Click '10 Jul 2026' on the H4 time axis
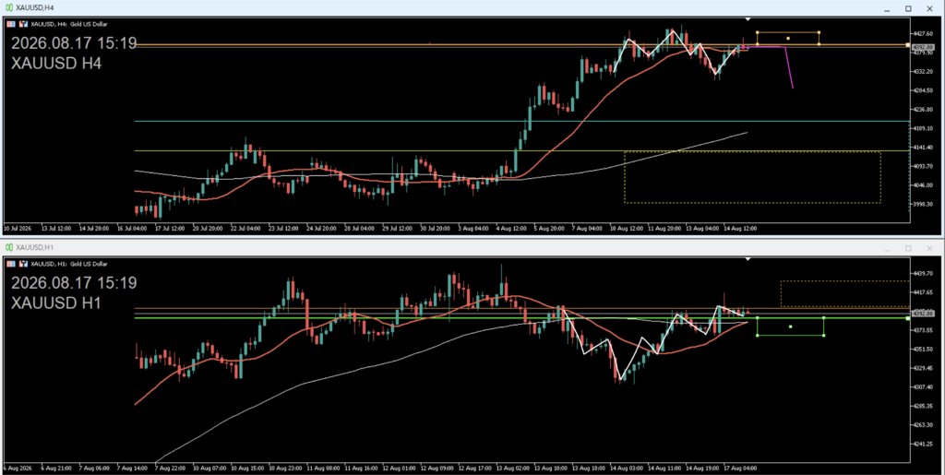Viewport: 945px width, 475px height. 17,229
